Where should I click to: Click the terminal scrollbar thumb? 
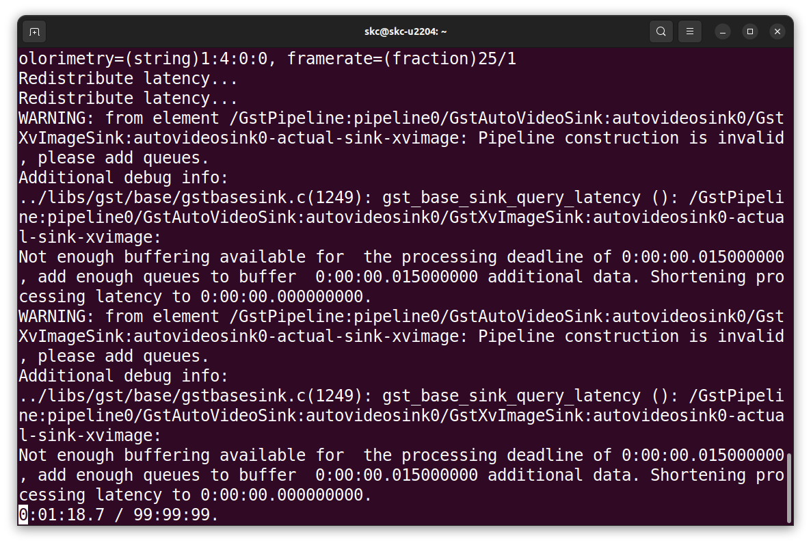pos(789,487)
